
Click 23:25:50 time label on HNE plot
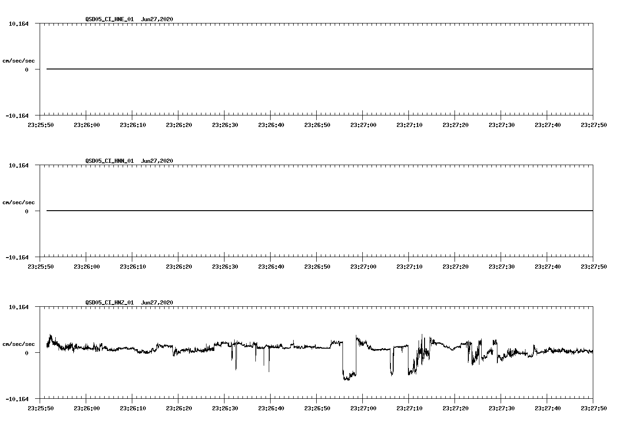[x=40, y=125]
